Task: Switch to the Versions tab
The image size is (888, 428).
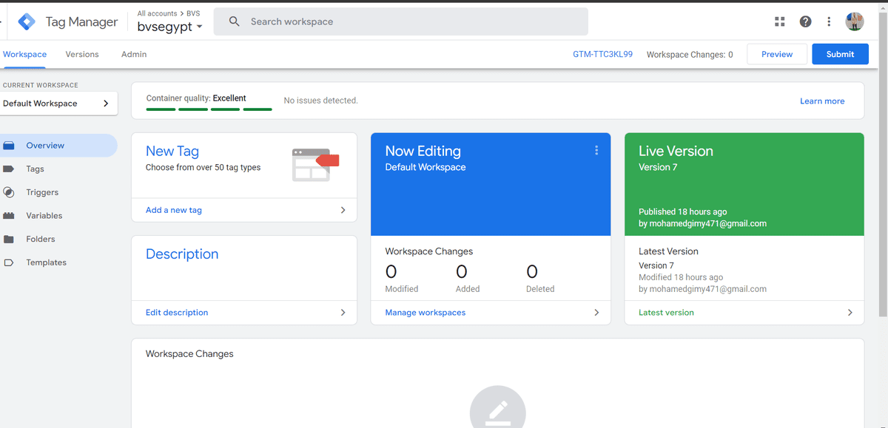Action: tap(82, 54)
